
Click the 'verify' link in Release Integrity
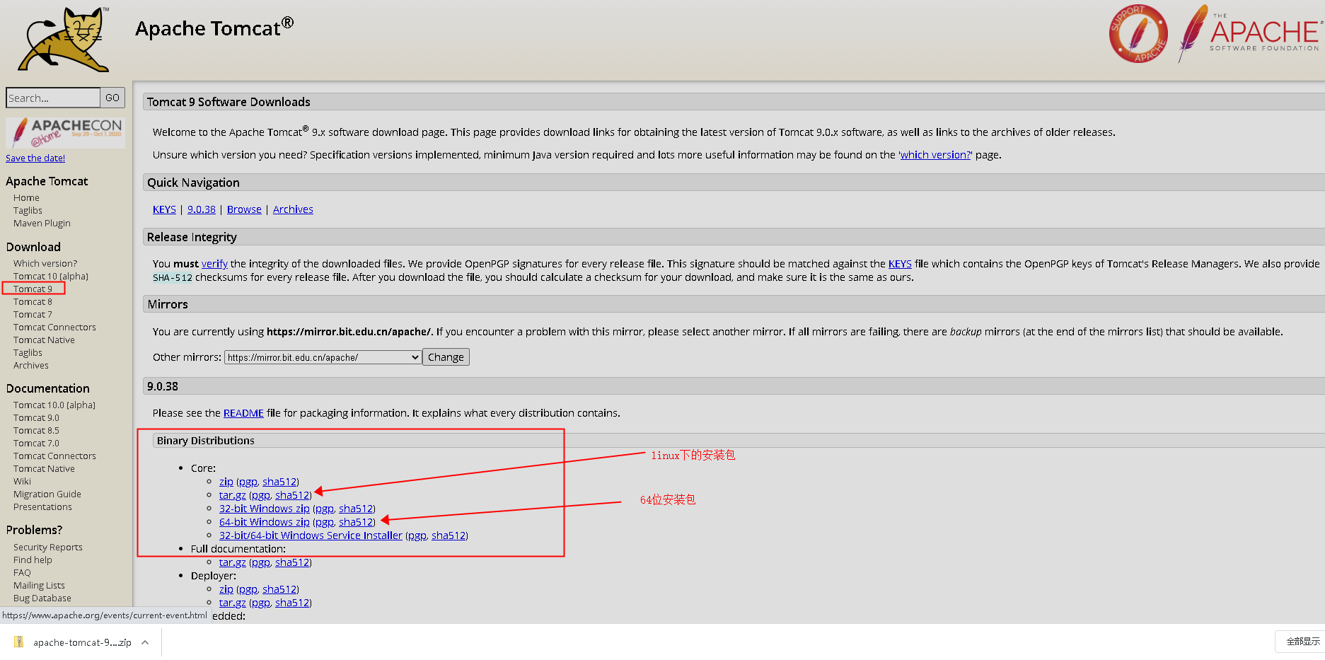214,264
